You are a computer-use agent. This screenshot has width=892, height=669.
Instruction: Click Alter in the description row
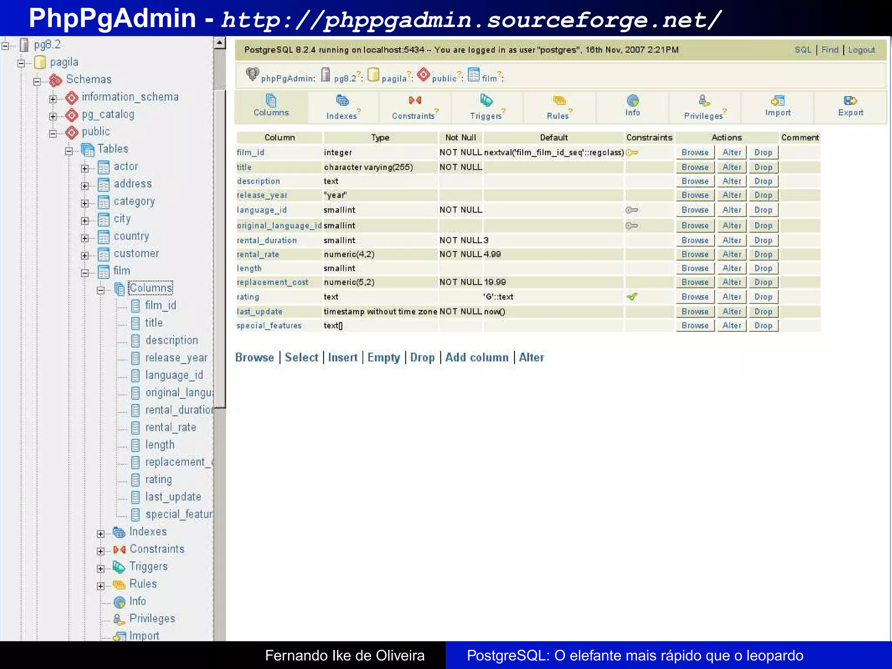pyautogui.click(x=732, y=181)
